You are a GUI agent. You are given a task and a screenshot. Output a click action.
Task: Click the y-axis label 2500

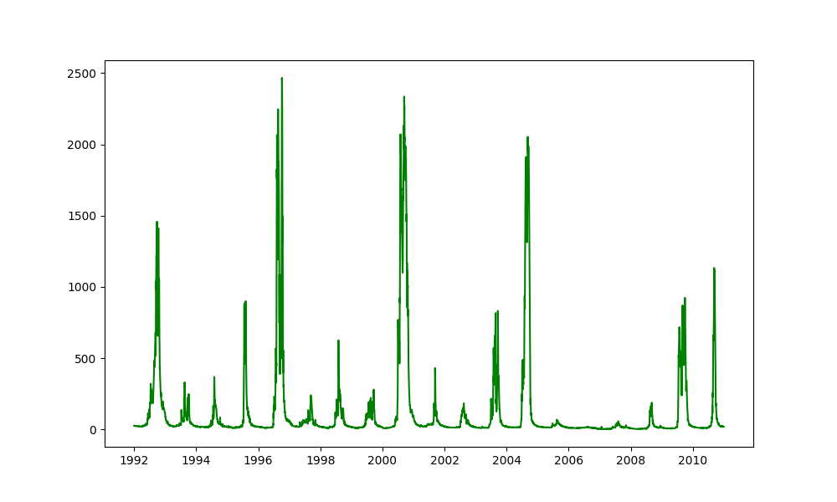tap(82, 74)
